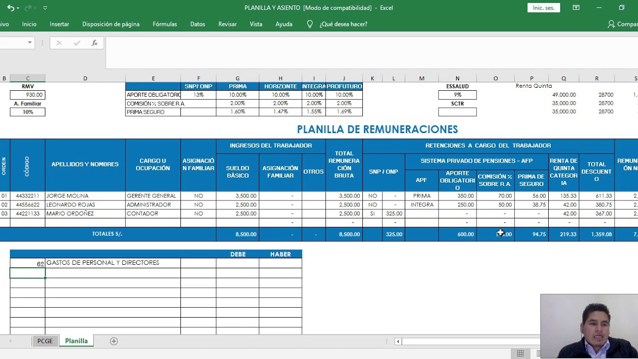Click the Undo arrow icon
Viewport: 638px width, 359px height.
(10, 8)
